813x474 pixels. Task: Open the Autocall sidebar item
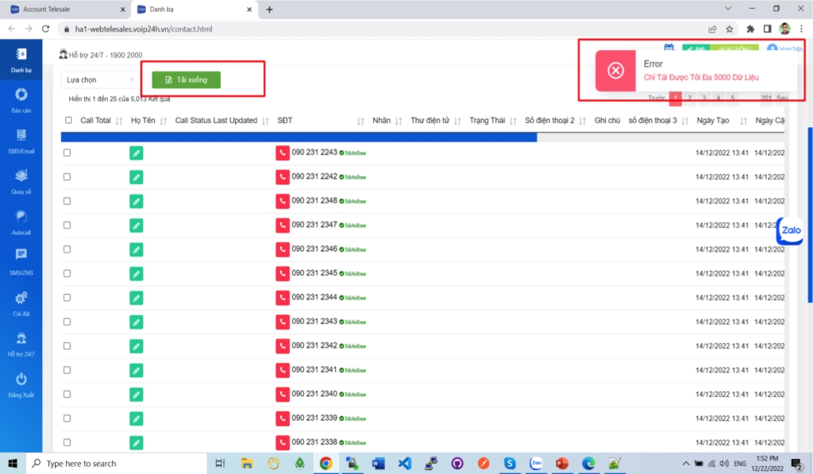point(21,217)
